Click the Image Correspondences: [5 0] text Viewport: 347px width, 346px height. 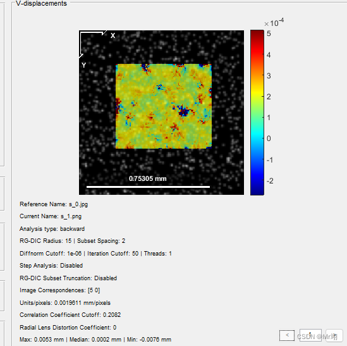[x=60, y=290]
